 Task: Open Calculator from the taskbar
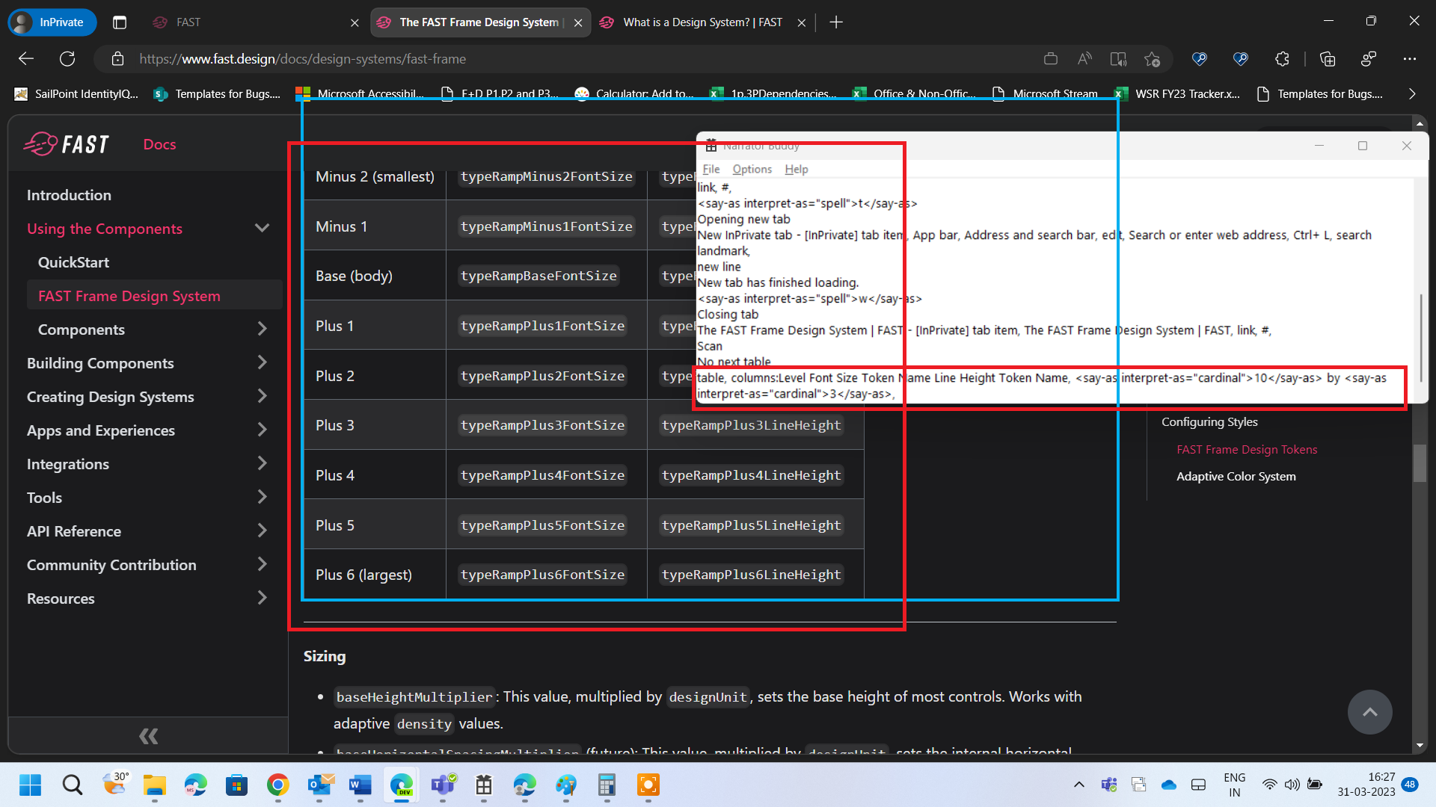(607, 786)
